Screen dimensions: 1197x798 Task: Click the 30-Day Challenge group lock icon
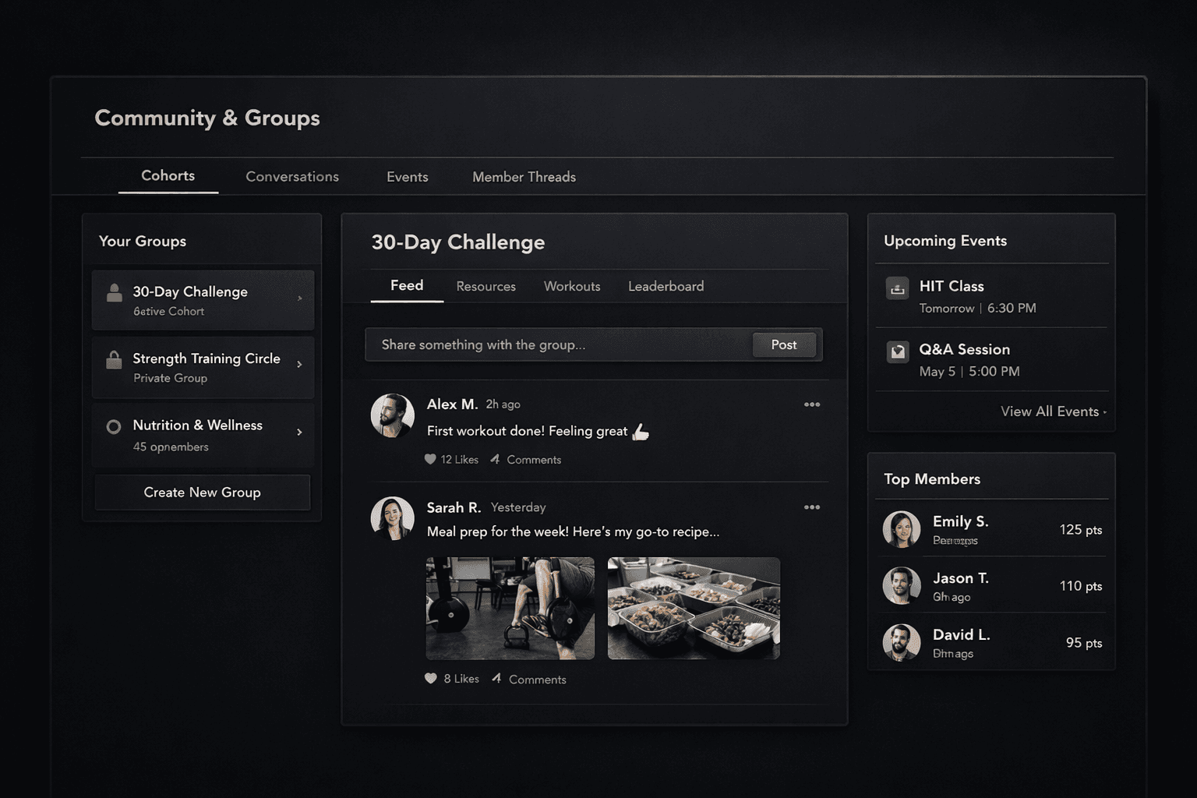point(114,292)
